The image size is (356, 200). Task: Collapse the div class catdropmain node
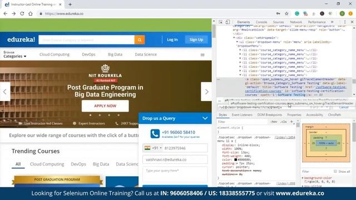[x=234, y=38]
